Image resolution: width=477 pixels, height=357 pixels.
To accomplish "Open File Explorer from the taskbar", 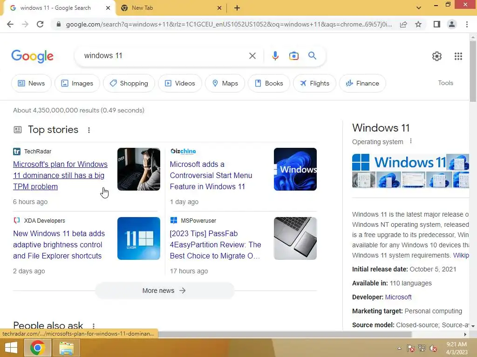I will coord(66,348).
